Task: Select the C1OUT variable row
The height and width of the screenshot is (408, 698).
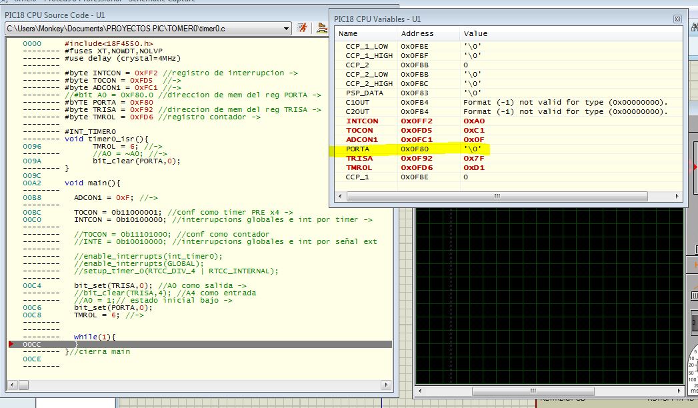Action: click(509, 103)
